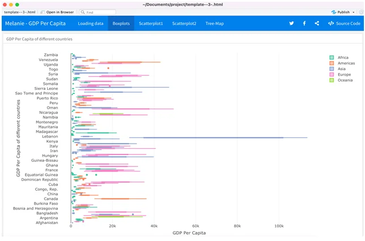Click the magnifier icon in Find field
Viewport: 365px width, 241px height.
[x=83, y=12]
